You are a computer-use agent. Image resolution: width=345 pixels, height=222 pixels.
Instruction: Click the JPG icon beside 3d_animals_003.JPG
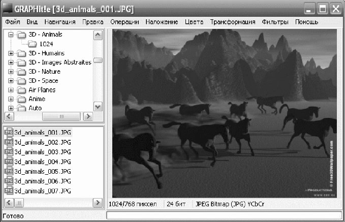[9, 152]
